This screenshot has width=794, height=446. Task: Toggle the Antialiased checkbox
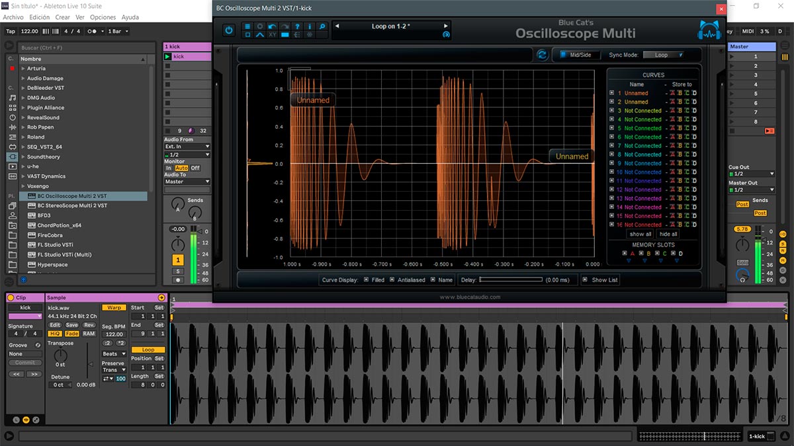(392, 280)
